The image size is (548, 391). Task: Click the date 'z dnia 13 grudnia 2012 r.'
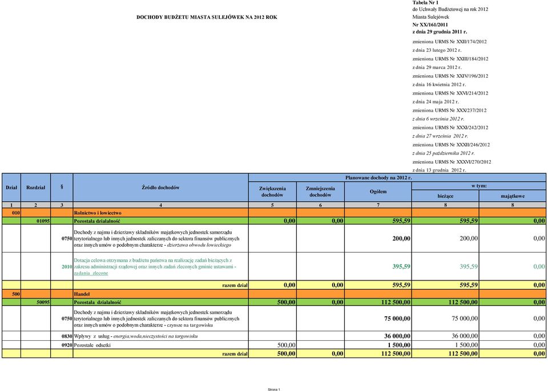pyautogui.click(x=440, y=170)
